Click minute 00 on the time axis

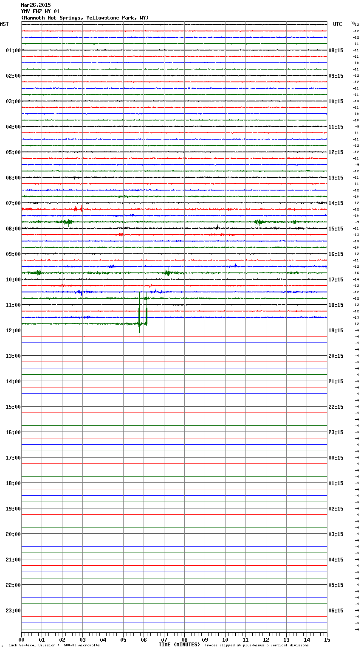pos(21,640)
